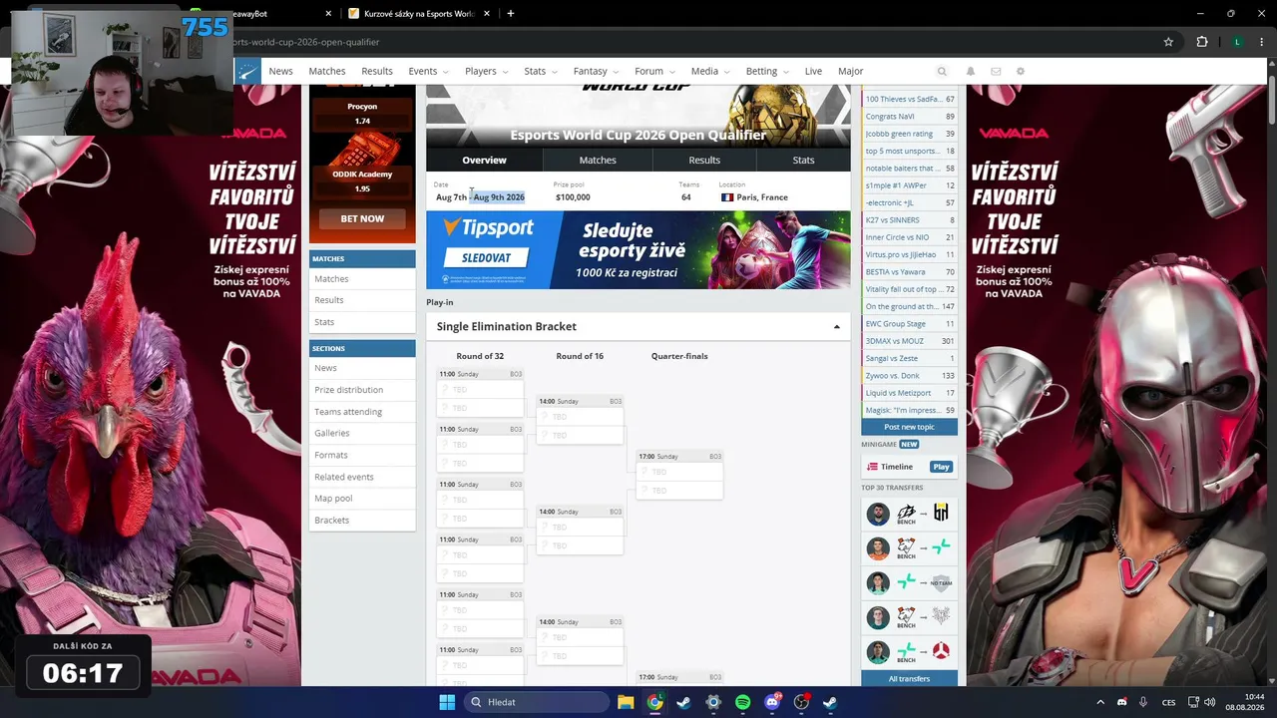The width and height of the screenshot is (1277, 718).
Task: Click the Play button for Timeline minigame
Action: click(x=941, y=467)
